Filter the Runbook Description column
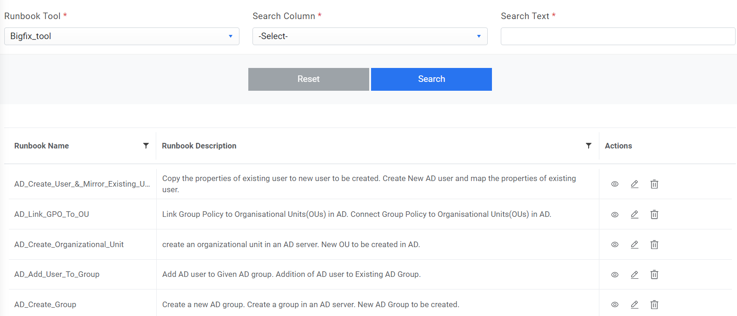The image size is (737, 316). coord(589,146)
